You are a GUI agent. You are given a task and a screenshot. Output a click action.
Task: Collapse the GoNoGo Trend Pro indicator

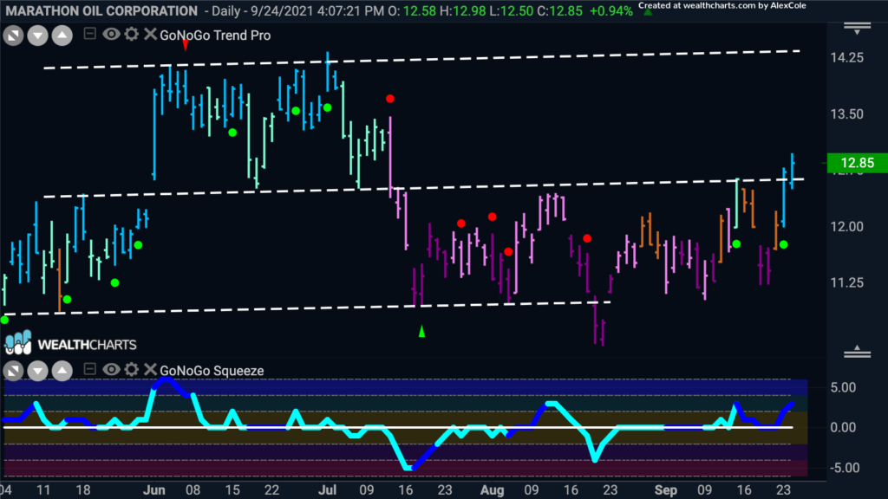point(89,34)
